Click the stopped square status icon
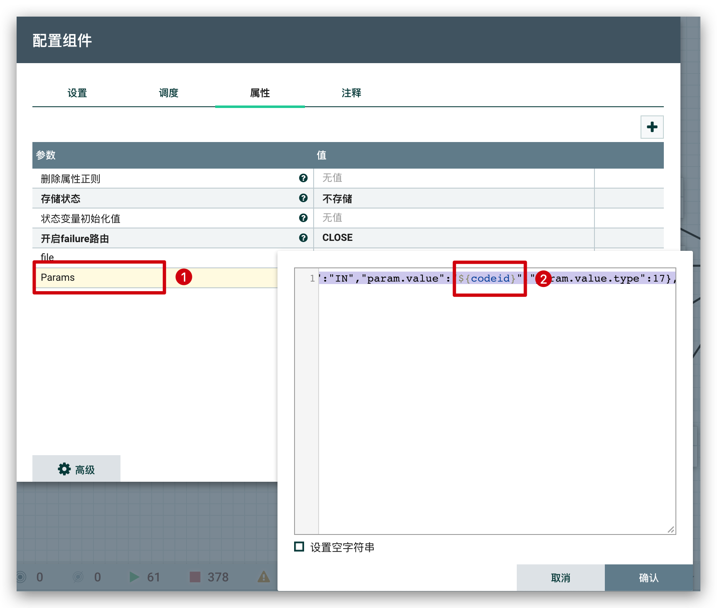Image resolution: width=717 pixels, height=608 pixels. (x=195, y=577)
